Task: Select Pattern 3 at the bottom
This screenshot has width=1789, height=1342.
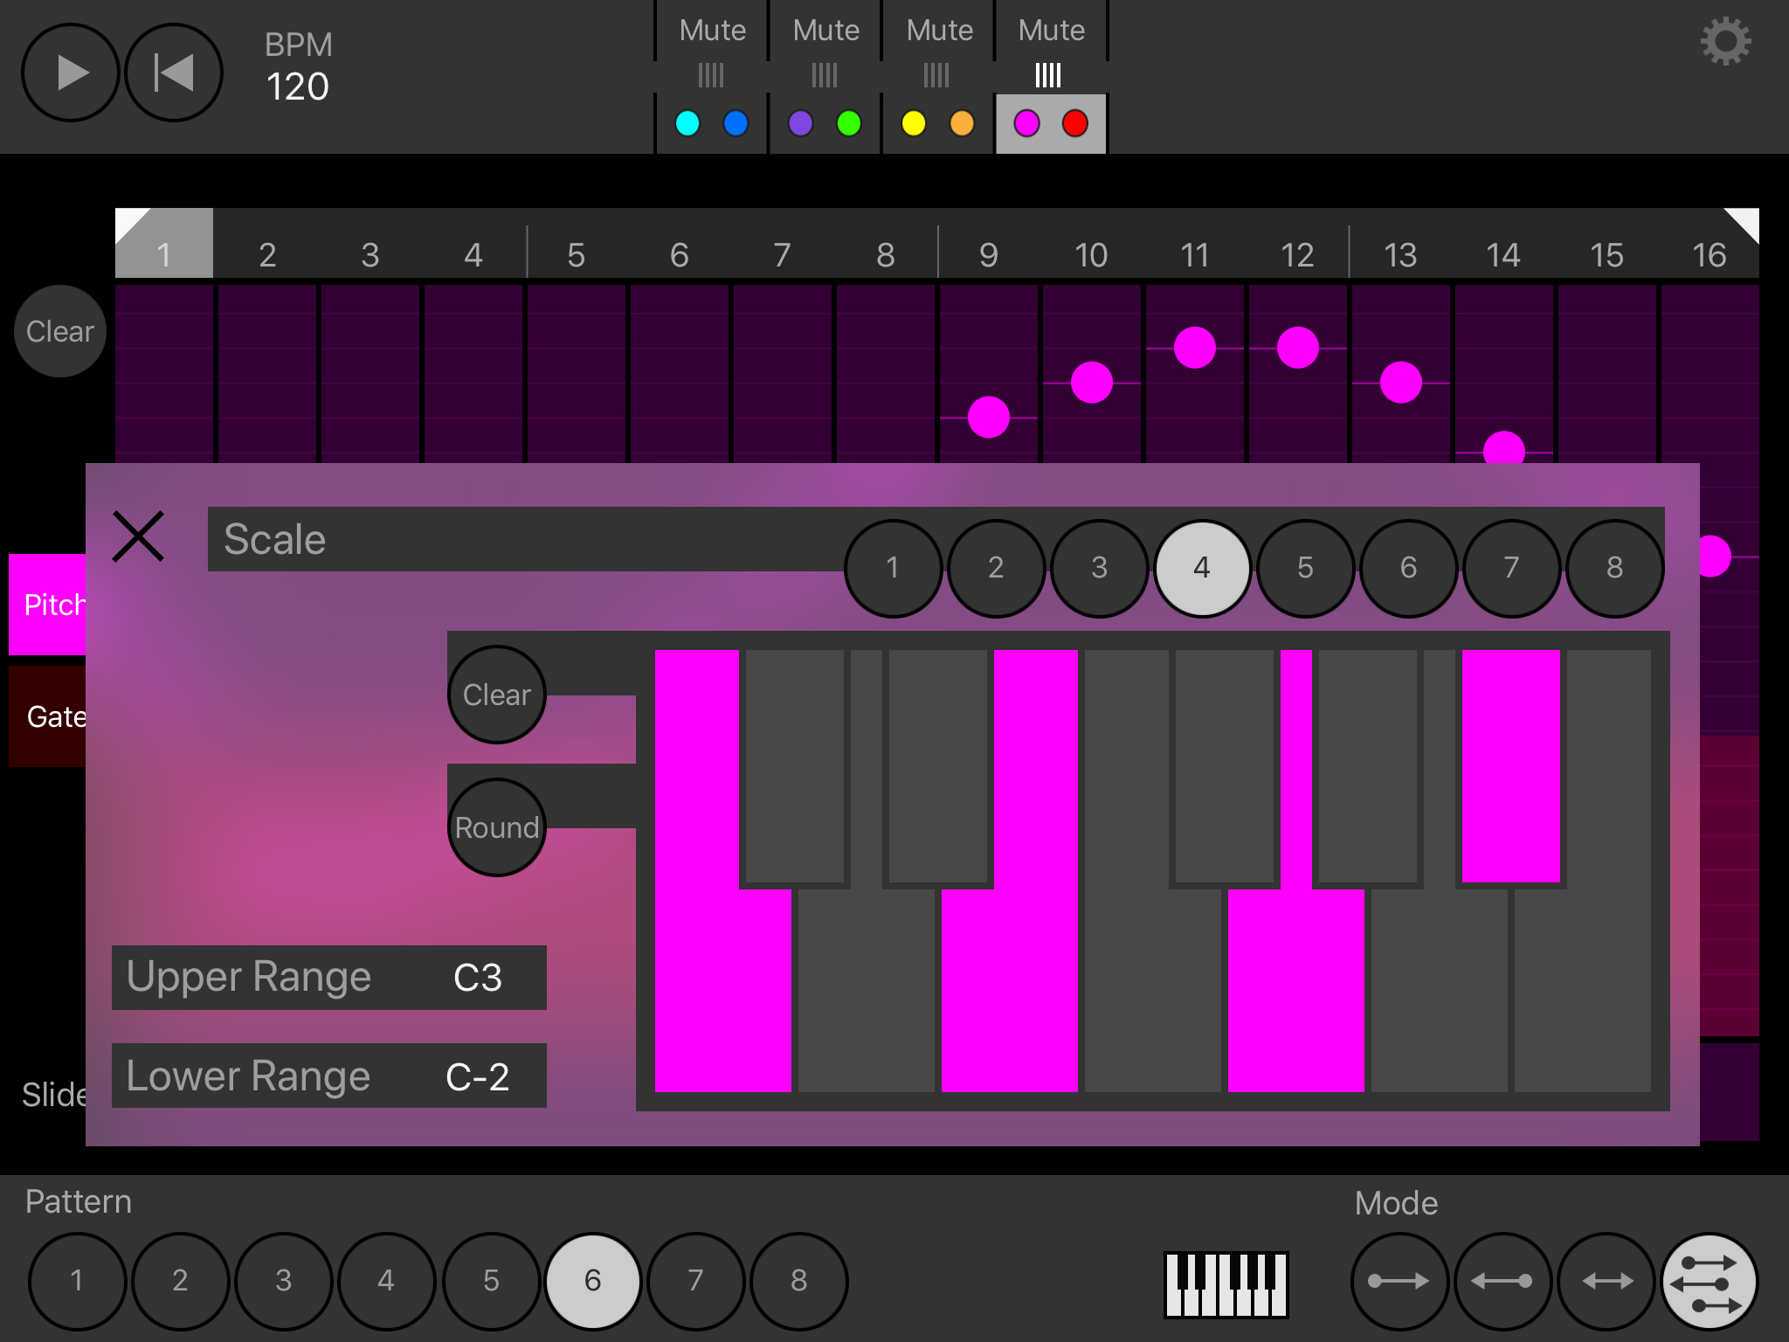Action: click(282, 1281)
